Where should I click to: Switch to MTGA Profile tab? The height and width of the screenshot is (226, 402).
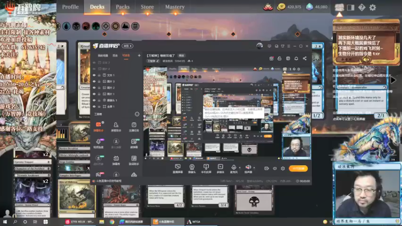pyautogui.click(x=70, y=7)
